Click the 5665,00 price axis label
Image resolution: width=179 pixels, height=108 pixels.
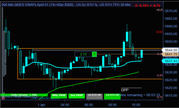point(171,19)
